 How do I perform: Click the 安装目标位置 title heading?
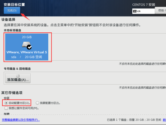click(x=14, y=4)
